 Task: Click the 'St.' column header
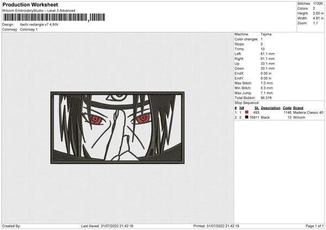257,108
